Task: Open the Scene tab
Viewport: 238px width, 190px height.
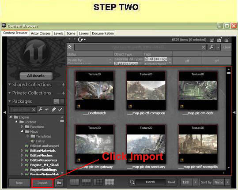Action: [x=71, y=34]
